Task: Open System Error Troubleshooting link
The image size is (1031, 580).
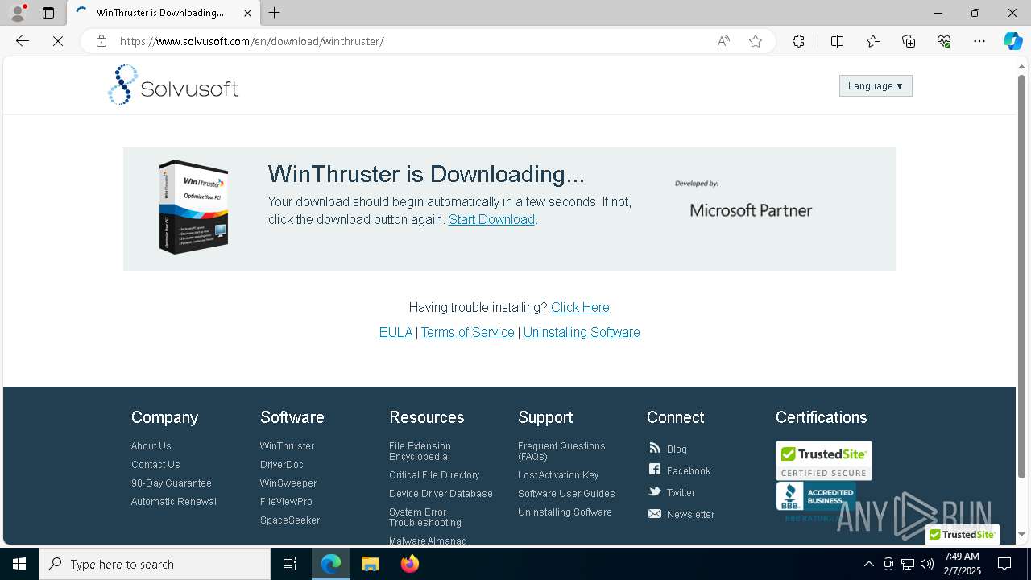Action: point(425,517)
